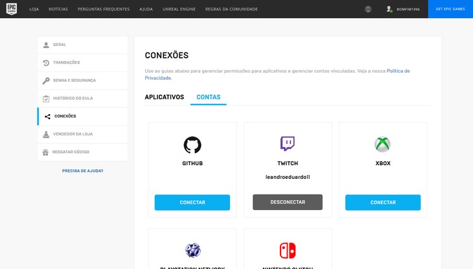Disconnect the Twitch account
The height and width of the screenshot is (269, 473).
coord(288,202)
